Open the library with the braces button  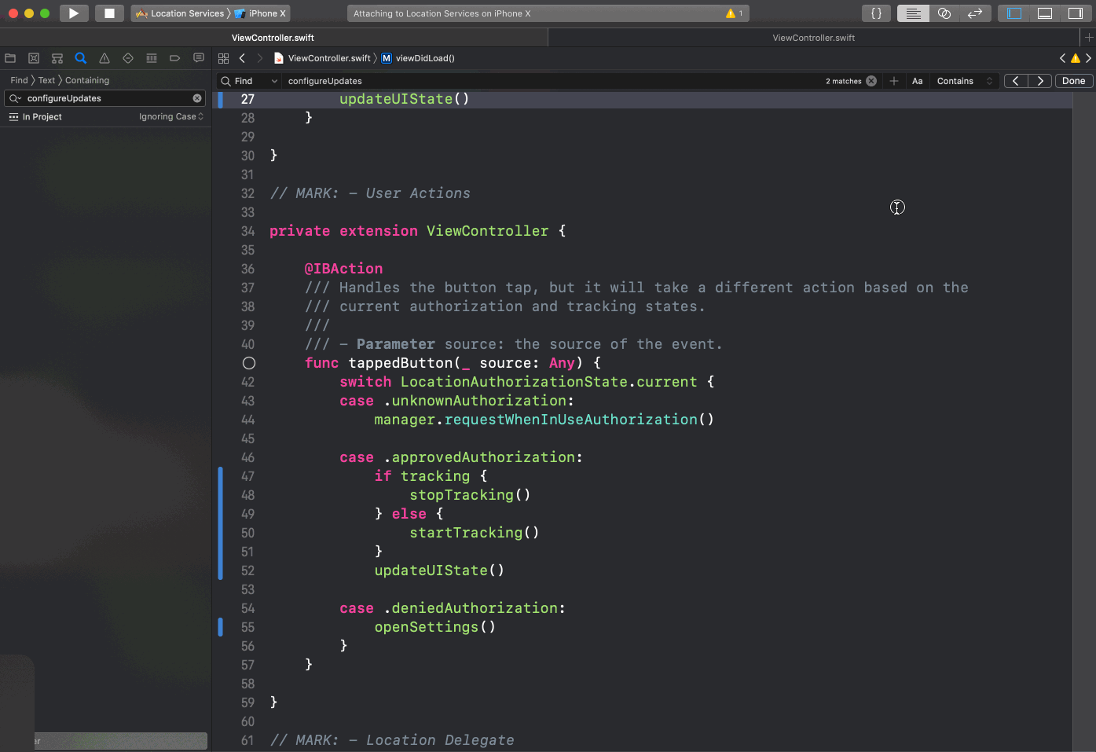click(x=876, y=13)
